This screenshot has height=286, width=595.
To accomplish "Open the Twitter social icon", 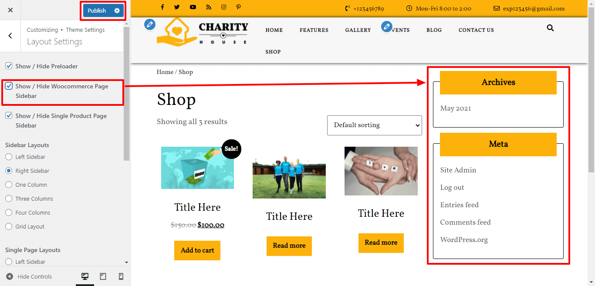I will click(x=177, y=7).
